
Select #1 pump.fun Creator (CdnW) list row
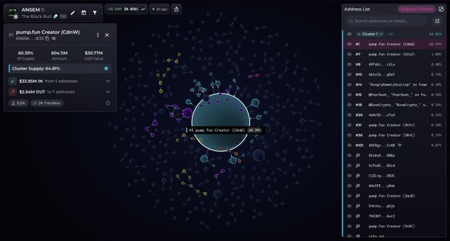394,44
